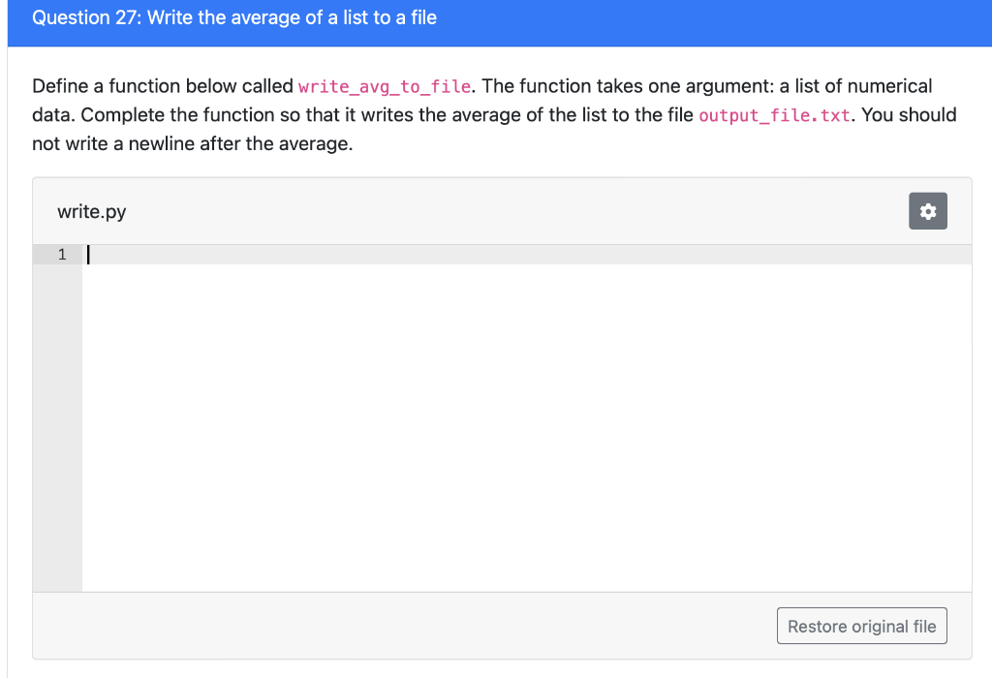Click the footer panel left of Restore button
The width and height of the screenshot is (992, 678).
pyautogui.click(x=405, y=626)
